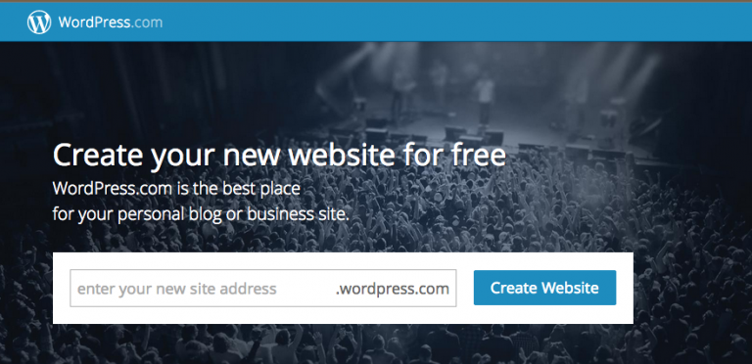The height and width of the screenshot is (364, 752).
Task: Click the thin brown strip above the header
Action: pos(376,1)
